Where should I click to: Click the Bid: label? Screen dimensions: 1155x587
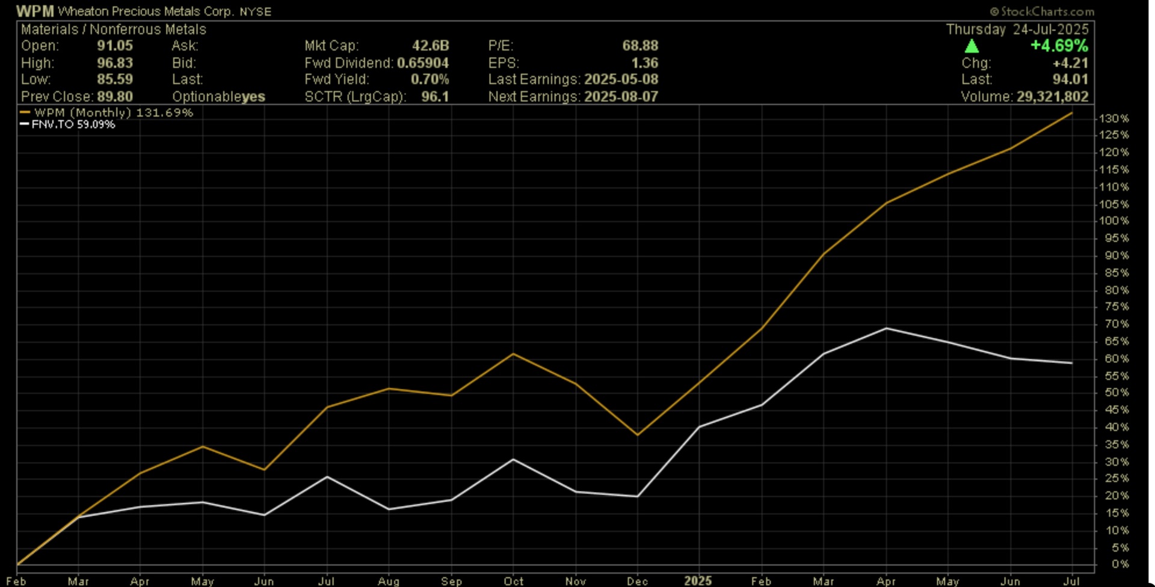point(183,63)
